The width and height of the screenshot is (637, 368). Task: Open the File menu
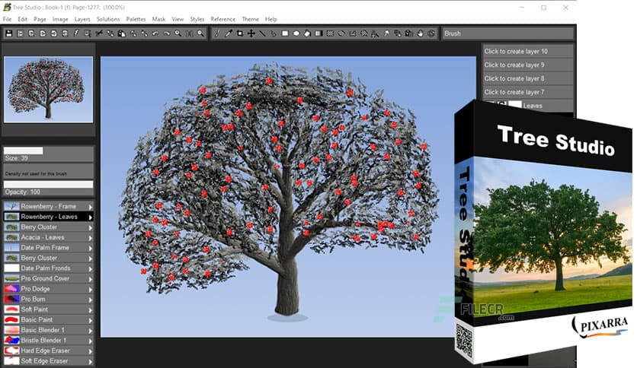tap(7, 19)
